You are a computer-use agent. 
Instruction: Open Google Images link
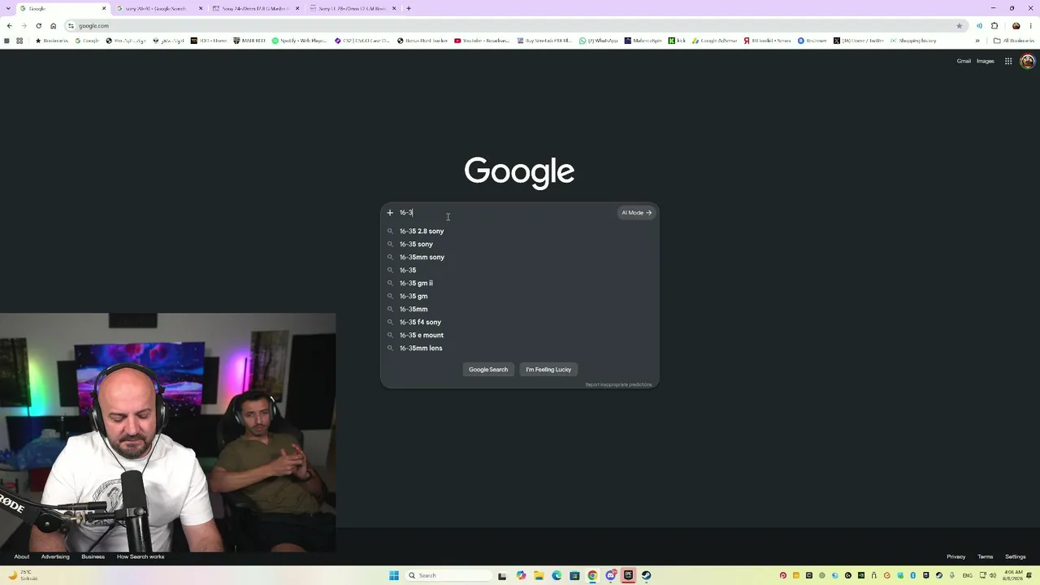(986, 61)
